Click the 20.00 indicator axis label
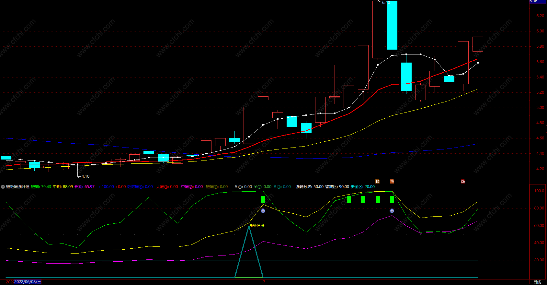This screenshot has width=547, height=285. tap(539, 260)
